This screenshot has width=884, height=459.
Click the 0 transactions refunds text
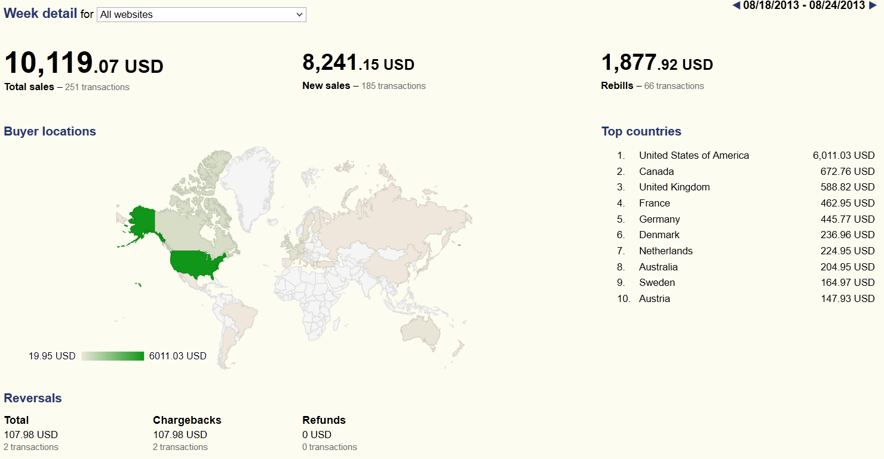(x=330, y=447)
